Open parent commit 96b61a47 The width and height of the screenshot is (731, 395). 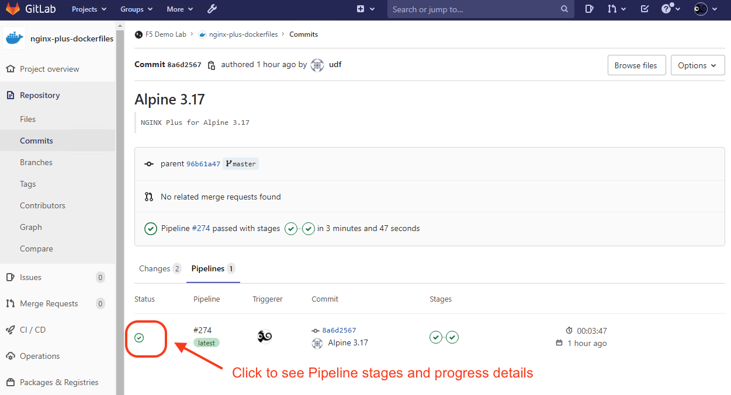click(x=203, y=164)
